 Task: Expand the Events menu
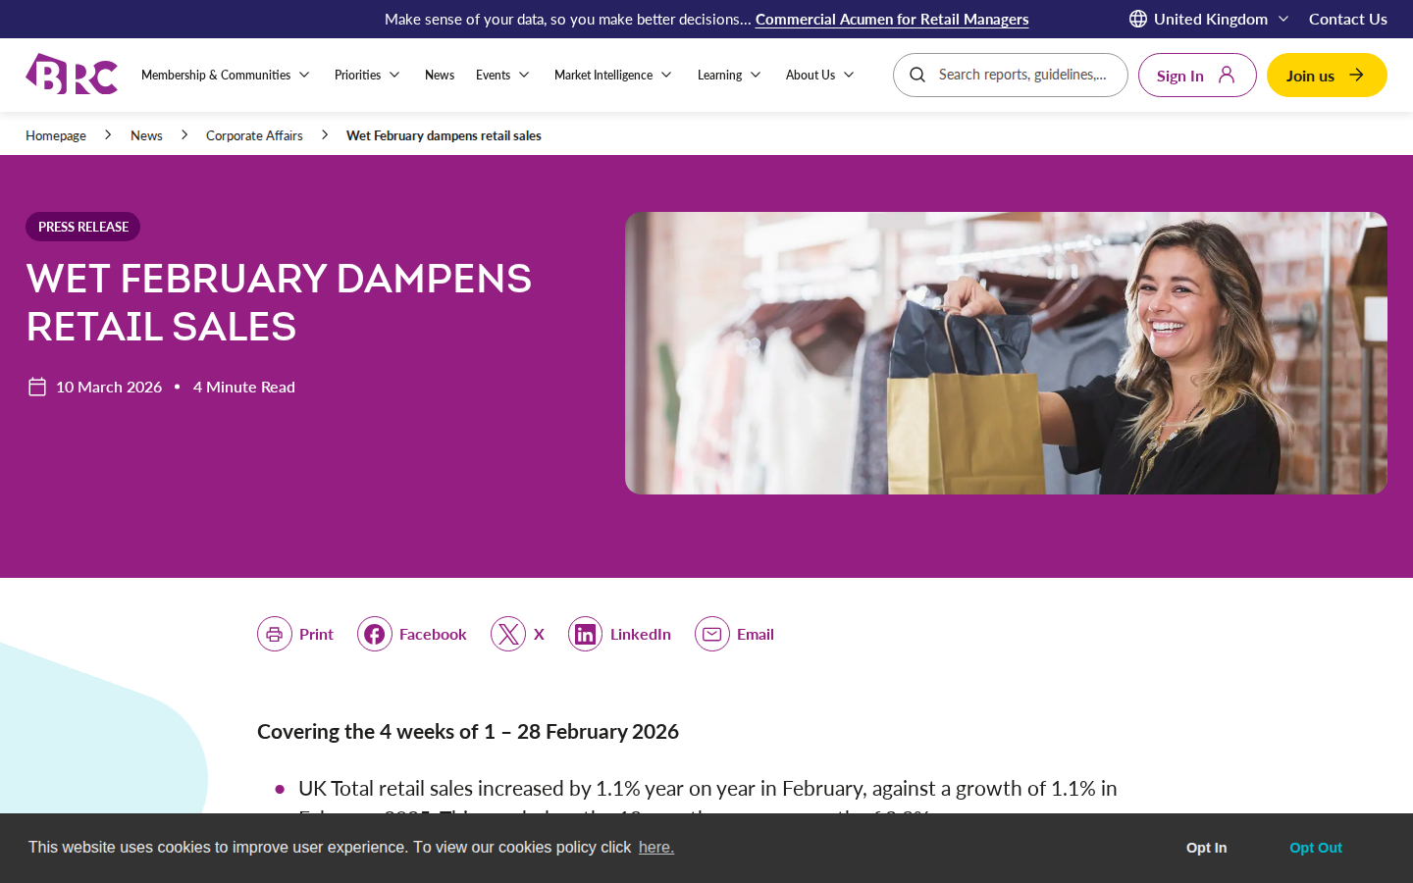[502, 75]
